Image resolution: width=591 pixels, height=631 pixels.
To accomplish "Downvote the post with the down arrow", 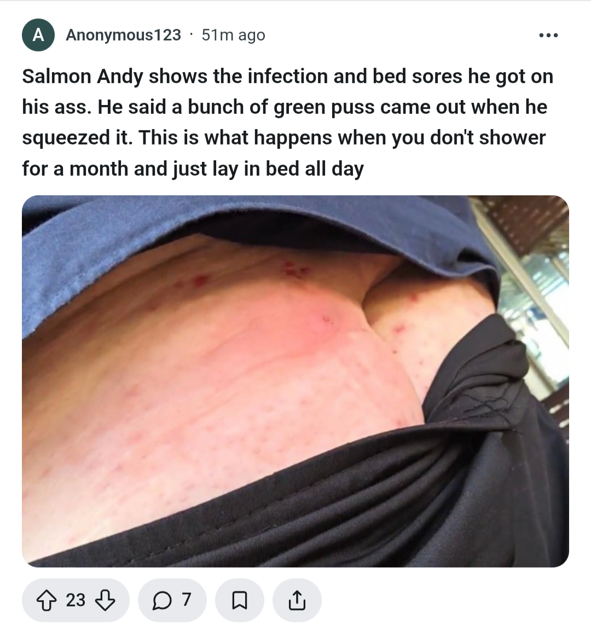I will (105, 600).
